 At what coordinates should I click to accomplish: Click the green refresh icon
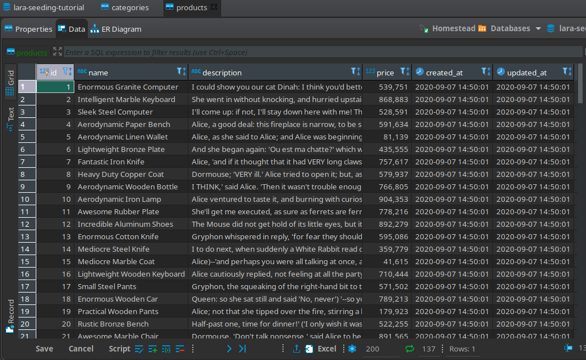click(410, 349)
